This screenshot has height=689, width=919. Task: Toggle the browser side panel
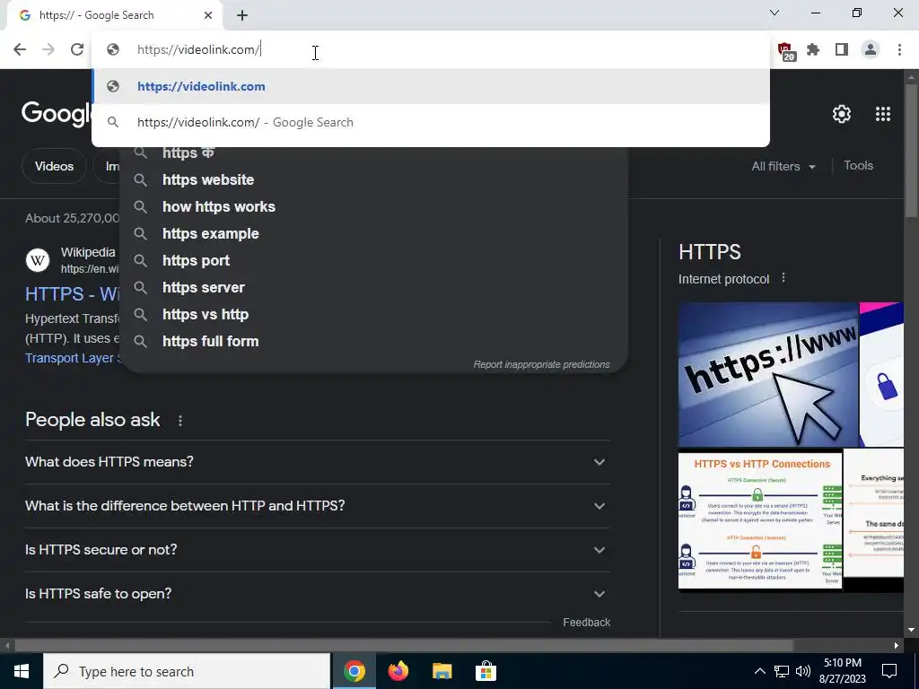pos(842,50)
